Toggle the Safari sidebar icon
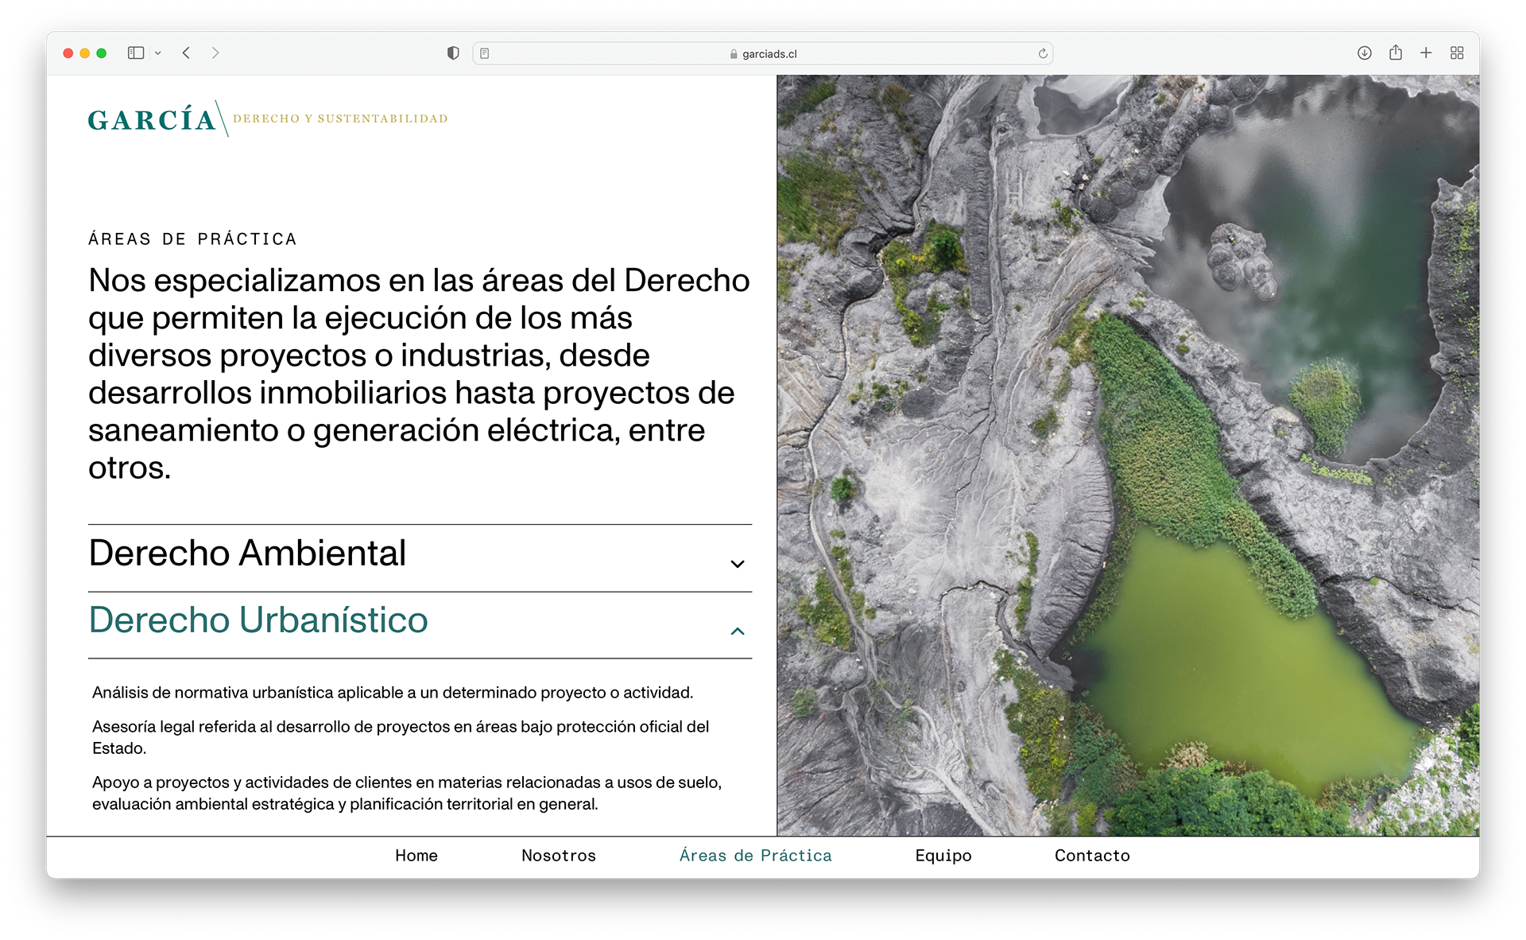 (136, 53)
